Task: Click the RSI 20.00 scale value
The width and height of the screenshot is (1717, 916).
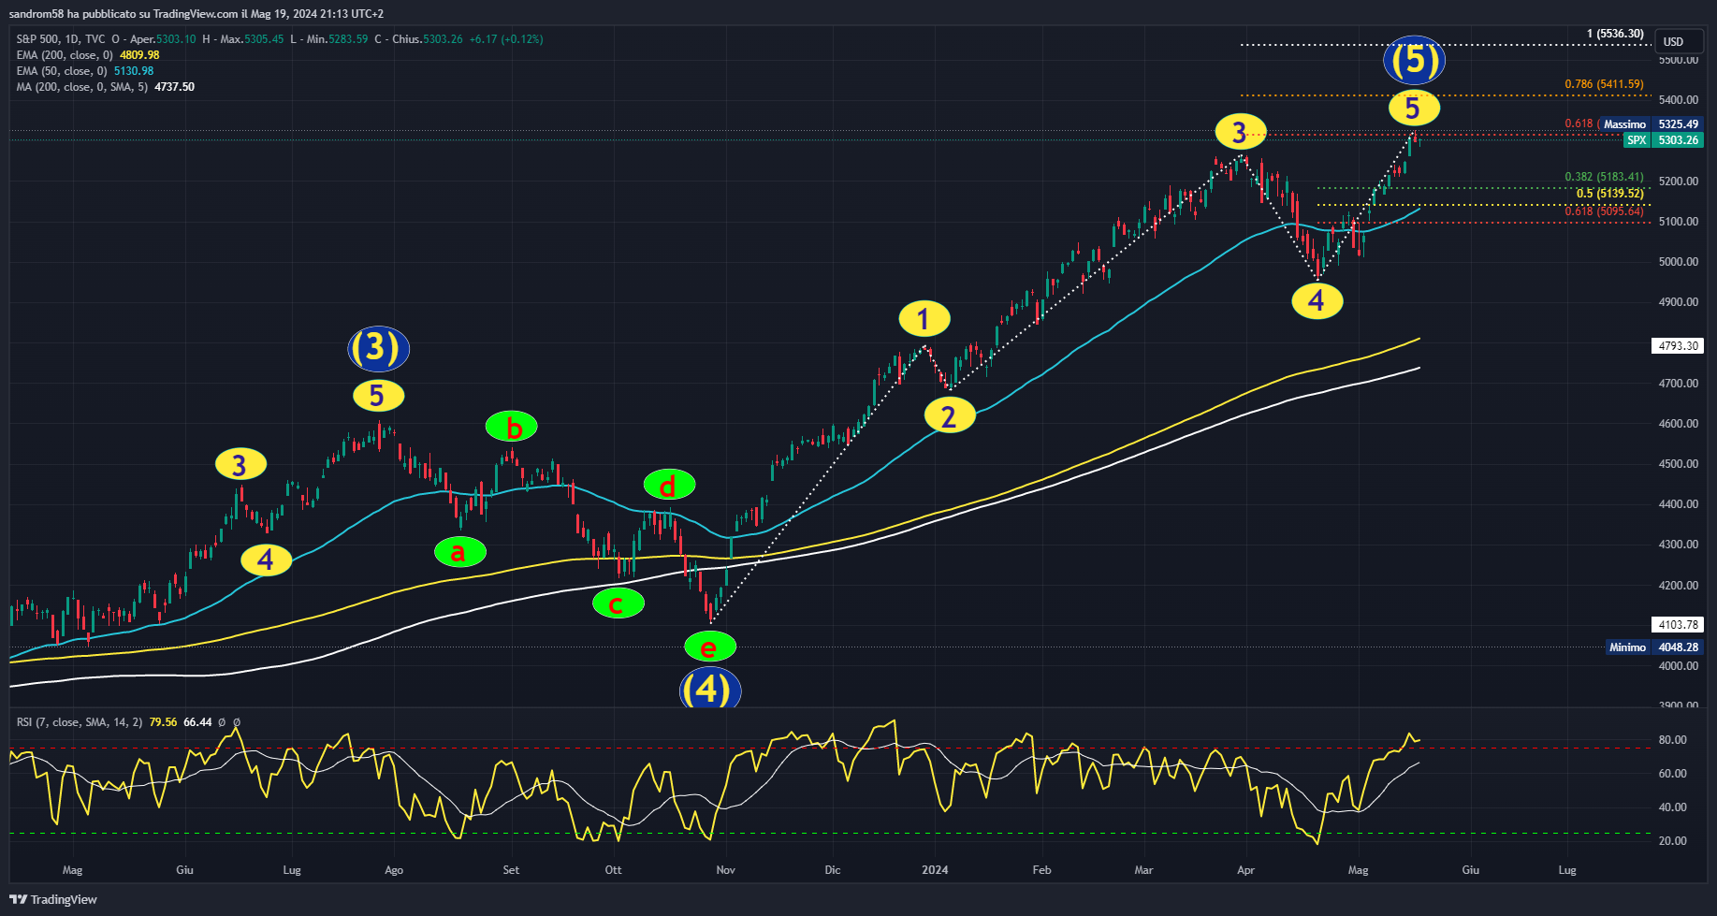Action: click(x=1672, y=841)
